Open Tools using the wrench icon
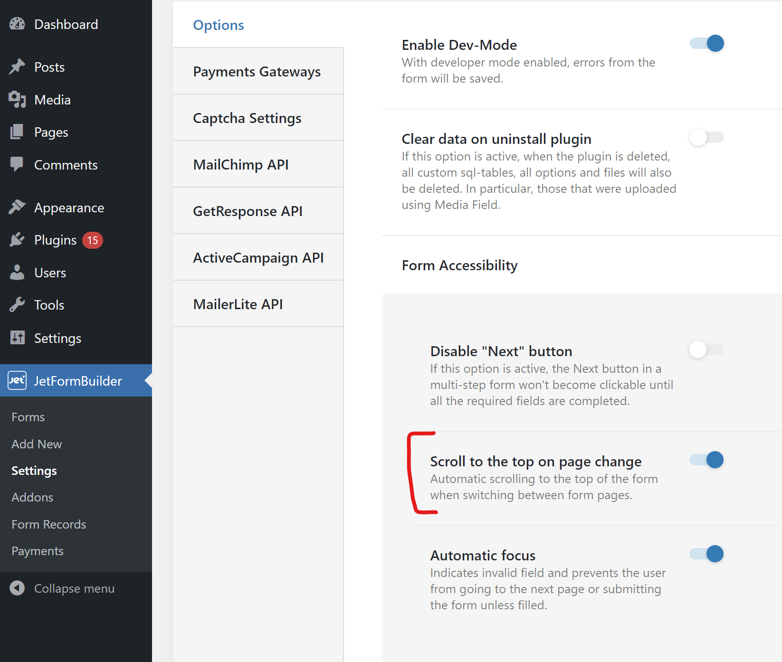 [x=17, y=304]
